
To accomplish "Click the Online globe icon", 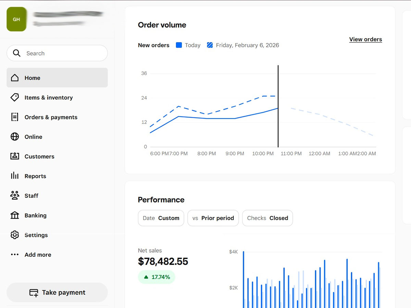I will click(15, 137).
